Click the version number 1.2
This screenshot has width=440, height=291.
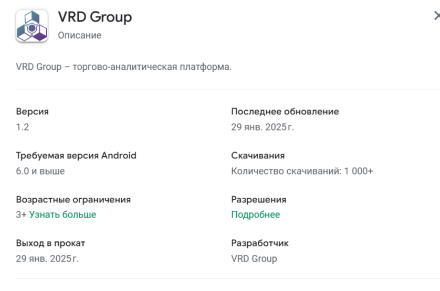pyautogui.click(x=23, y=127)
